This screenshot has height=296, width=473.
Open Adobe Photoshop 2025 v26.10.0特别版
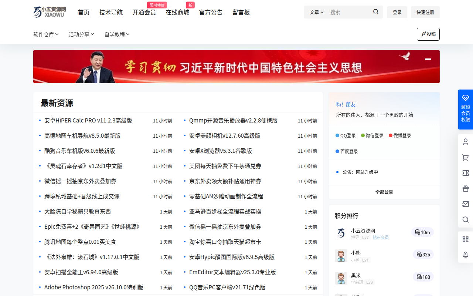[94, 287]
